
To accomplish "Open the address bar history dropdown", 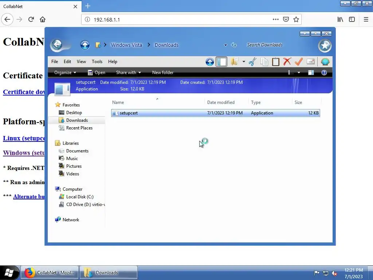I will tap(225, 45).
